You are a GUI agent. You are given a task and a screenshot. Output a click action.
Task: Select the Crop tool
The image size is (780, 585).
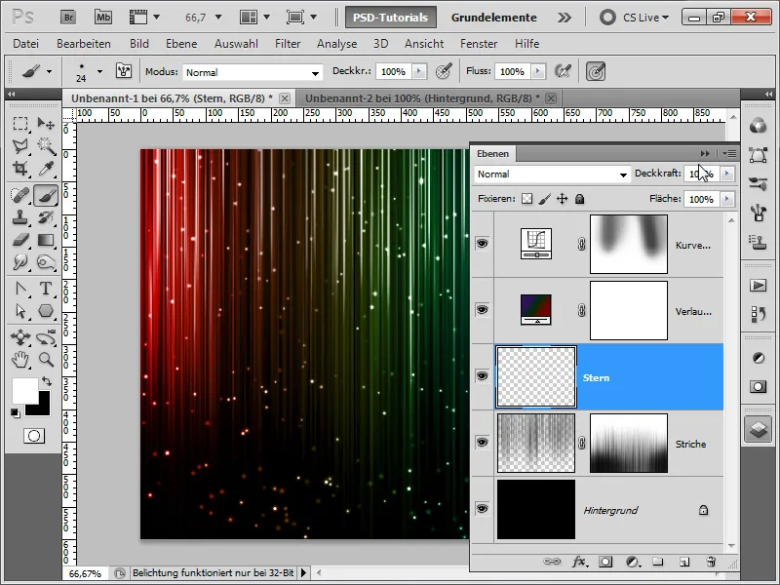(20, 169)
